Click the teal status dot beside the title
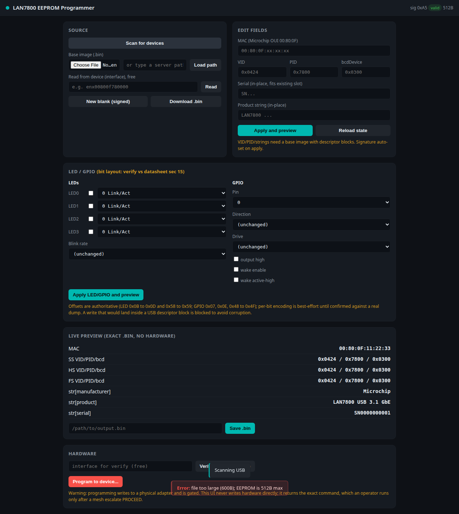The image size is (459, 514). [8, 8]
